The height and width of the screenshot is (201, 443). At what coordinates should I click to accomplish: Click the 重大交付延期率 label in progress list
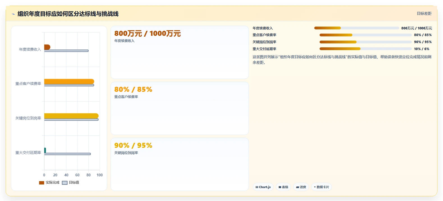(x=264, y=49)
